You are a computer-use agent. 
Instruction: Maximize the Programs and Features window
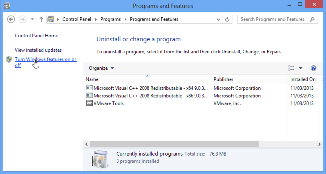click(300, 4)
